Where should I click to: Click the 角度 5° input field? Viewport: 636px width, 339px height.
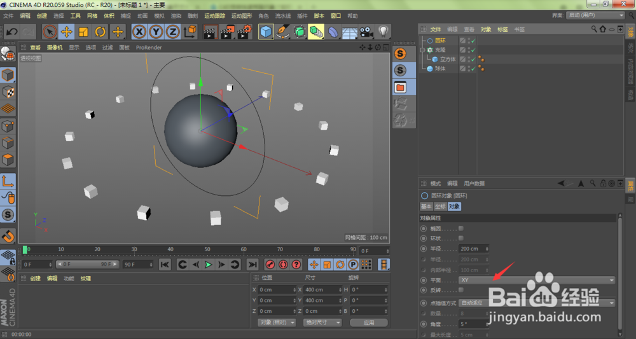click(474, 324)
